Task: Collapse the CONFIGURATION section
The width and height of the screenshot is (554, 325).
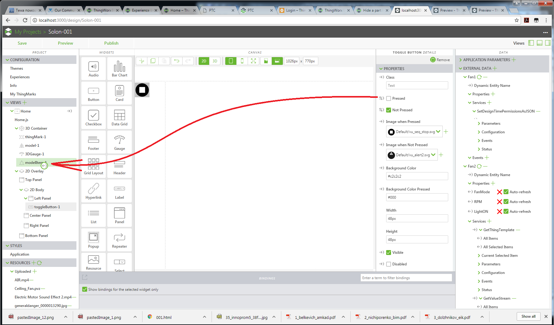Action: [7, 60]
